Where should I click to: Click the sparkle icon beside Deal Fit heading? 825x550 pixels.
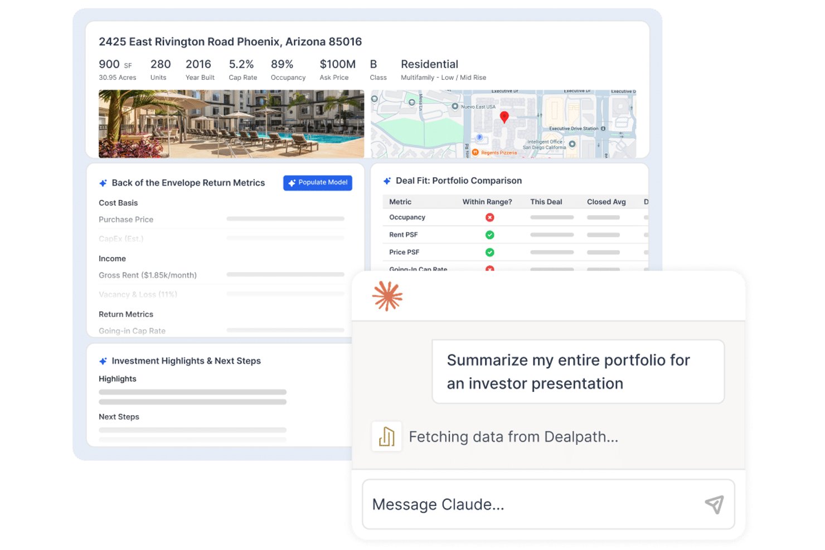[387, 181]
